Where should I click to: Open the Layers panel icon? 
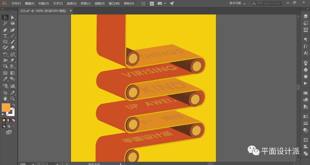(305, 17)
